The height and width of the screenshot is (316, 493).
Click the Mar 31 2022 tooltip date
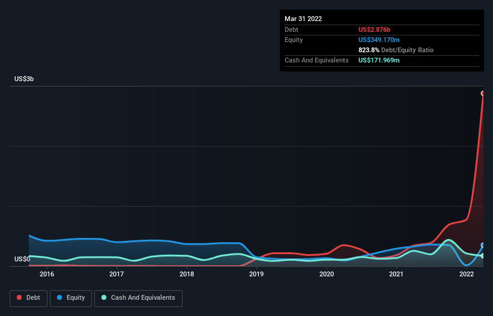303,19
